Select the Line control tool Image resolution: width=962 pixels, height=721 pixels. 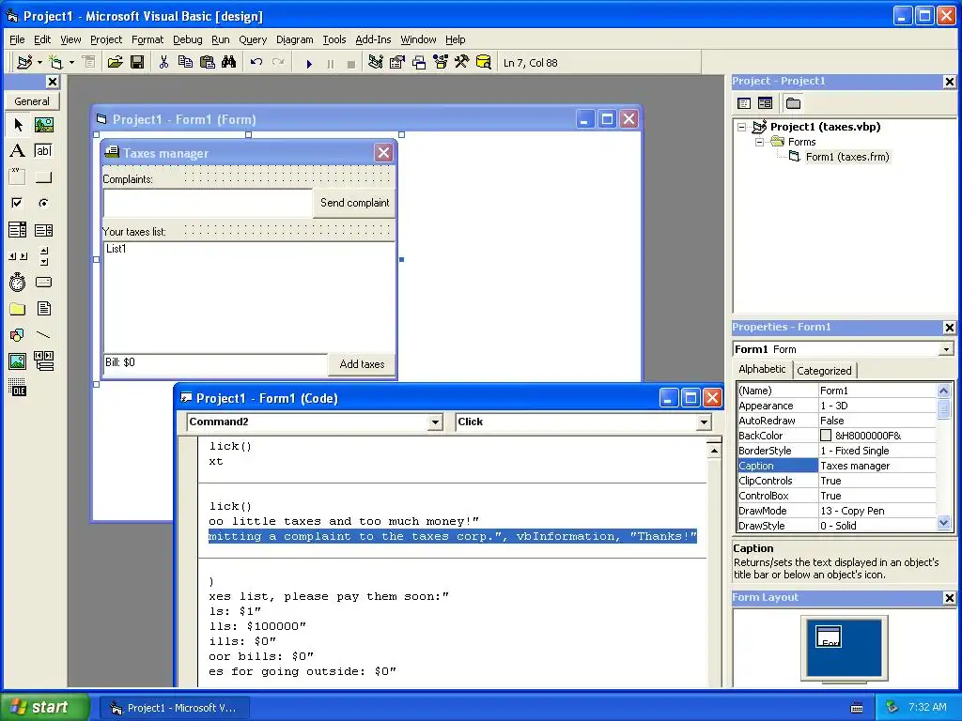click(x=43, y=335)
